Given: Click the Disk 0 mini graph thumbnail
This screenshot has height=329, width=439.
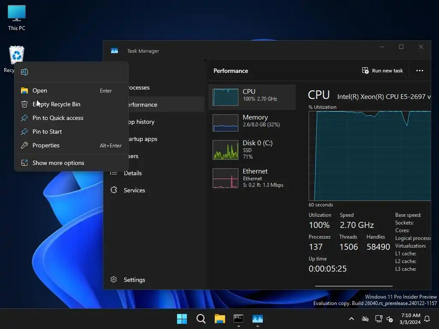Looking at the screenshot, I should [226, 150].
